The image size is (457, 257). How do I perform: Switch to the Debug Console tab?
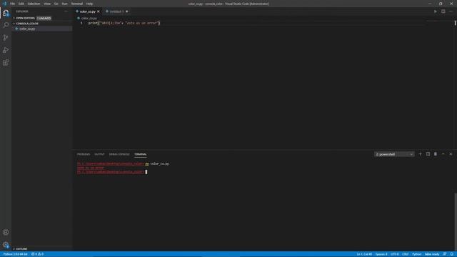tap(119, 154)
